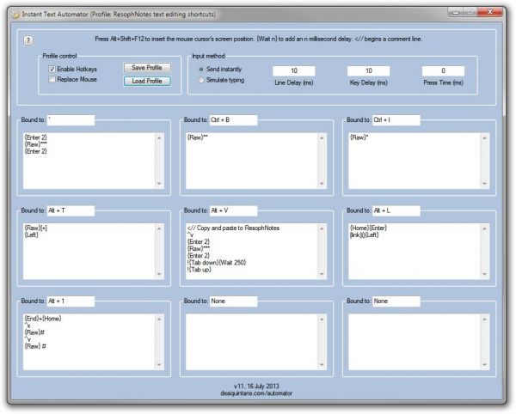516x414 pixels.
Task: Click the '{Home}{Enter}' line in Alt + L box
Action: [x=368, y=228]
